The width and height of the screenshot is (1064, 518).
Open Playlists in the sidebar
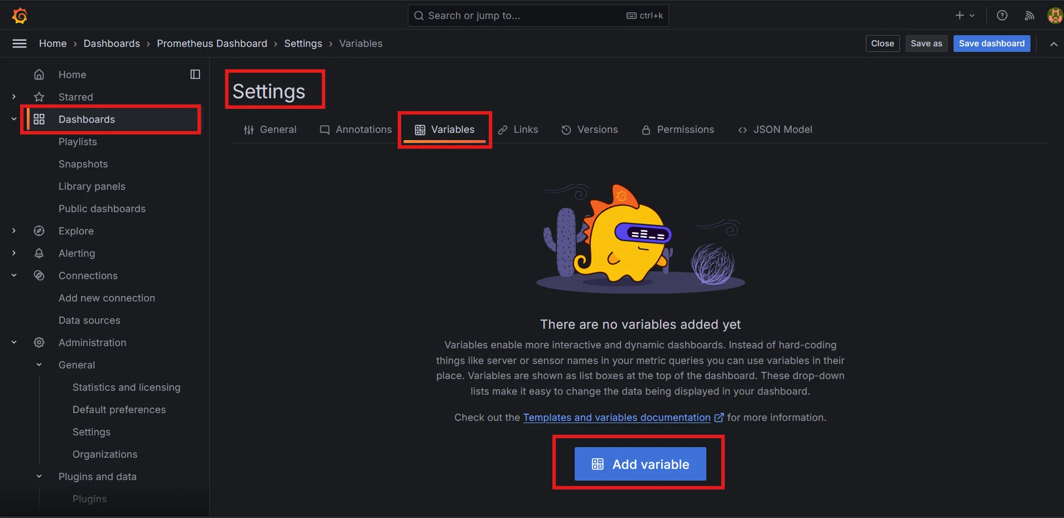coord(78,142)
